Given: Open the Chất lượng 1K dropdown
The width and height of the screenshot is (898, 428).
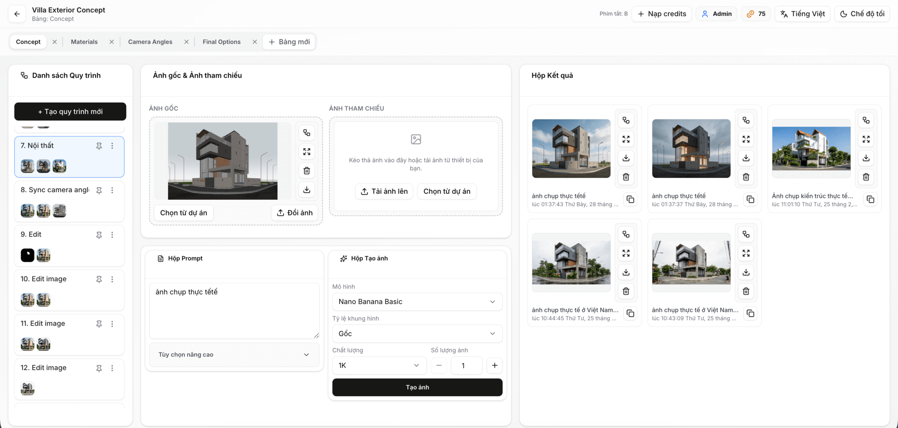Looking at the screenshot, I should tap(379, 365).
